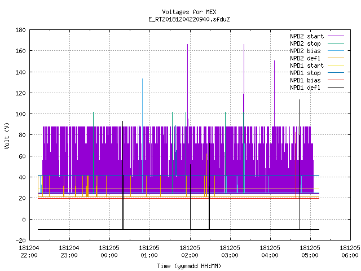Click the NPD1 bias red legend line

[336, 80]
